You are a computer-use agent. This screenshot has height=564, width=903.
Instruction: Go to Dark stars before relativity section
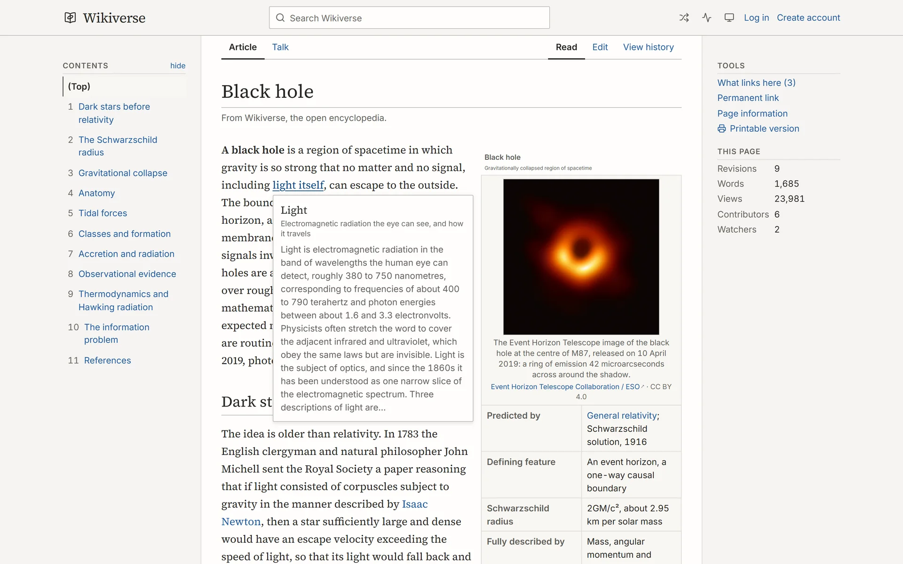coord(114,113)
